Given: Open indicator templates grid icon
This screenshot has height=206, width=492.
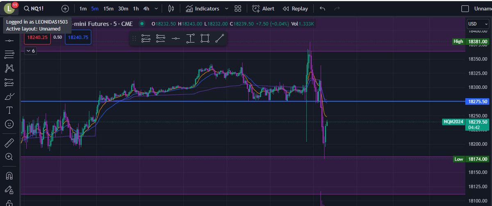Looking at the screenshot, I should (x=238, y=9).
